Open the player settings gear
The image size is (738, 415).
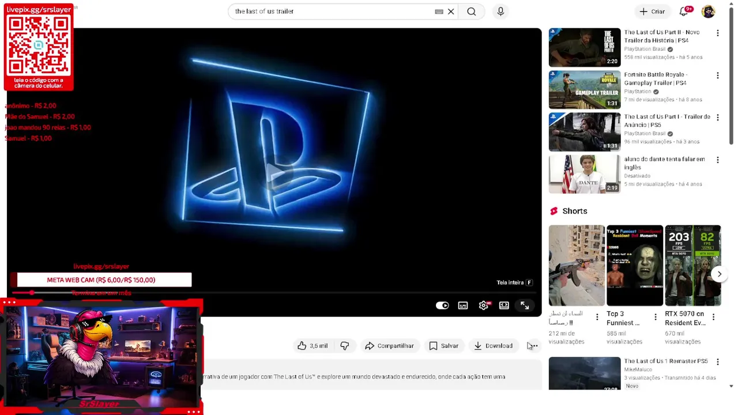point(484,305)
